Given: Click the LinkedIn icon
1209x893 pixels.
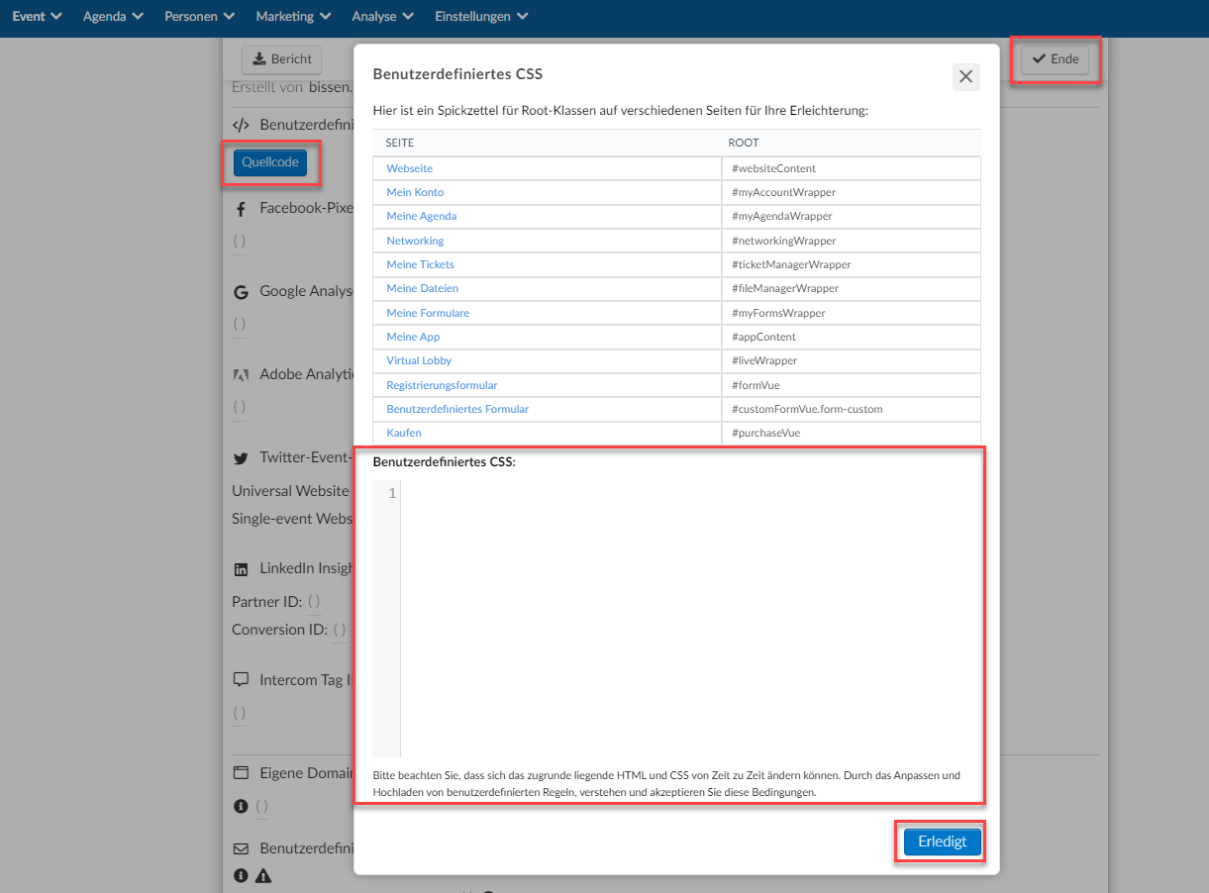Looking at the screenshot, I should click(240, 569).
